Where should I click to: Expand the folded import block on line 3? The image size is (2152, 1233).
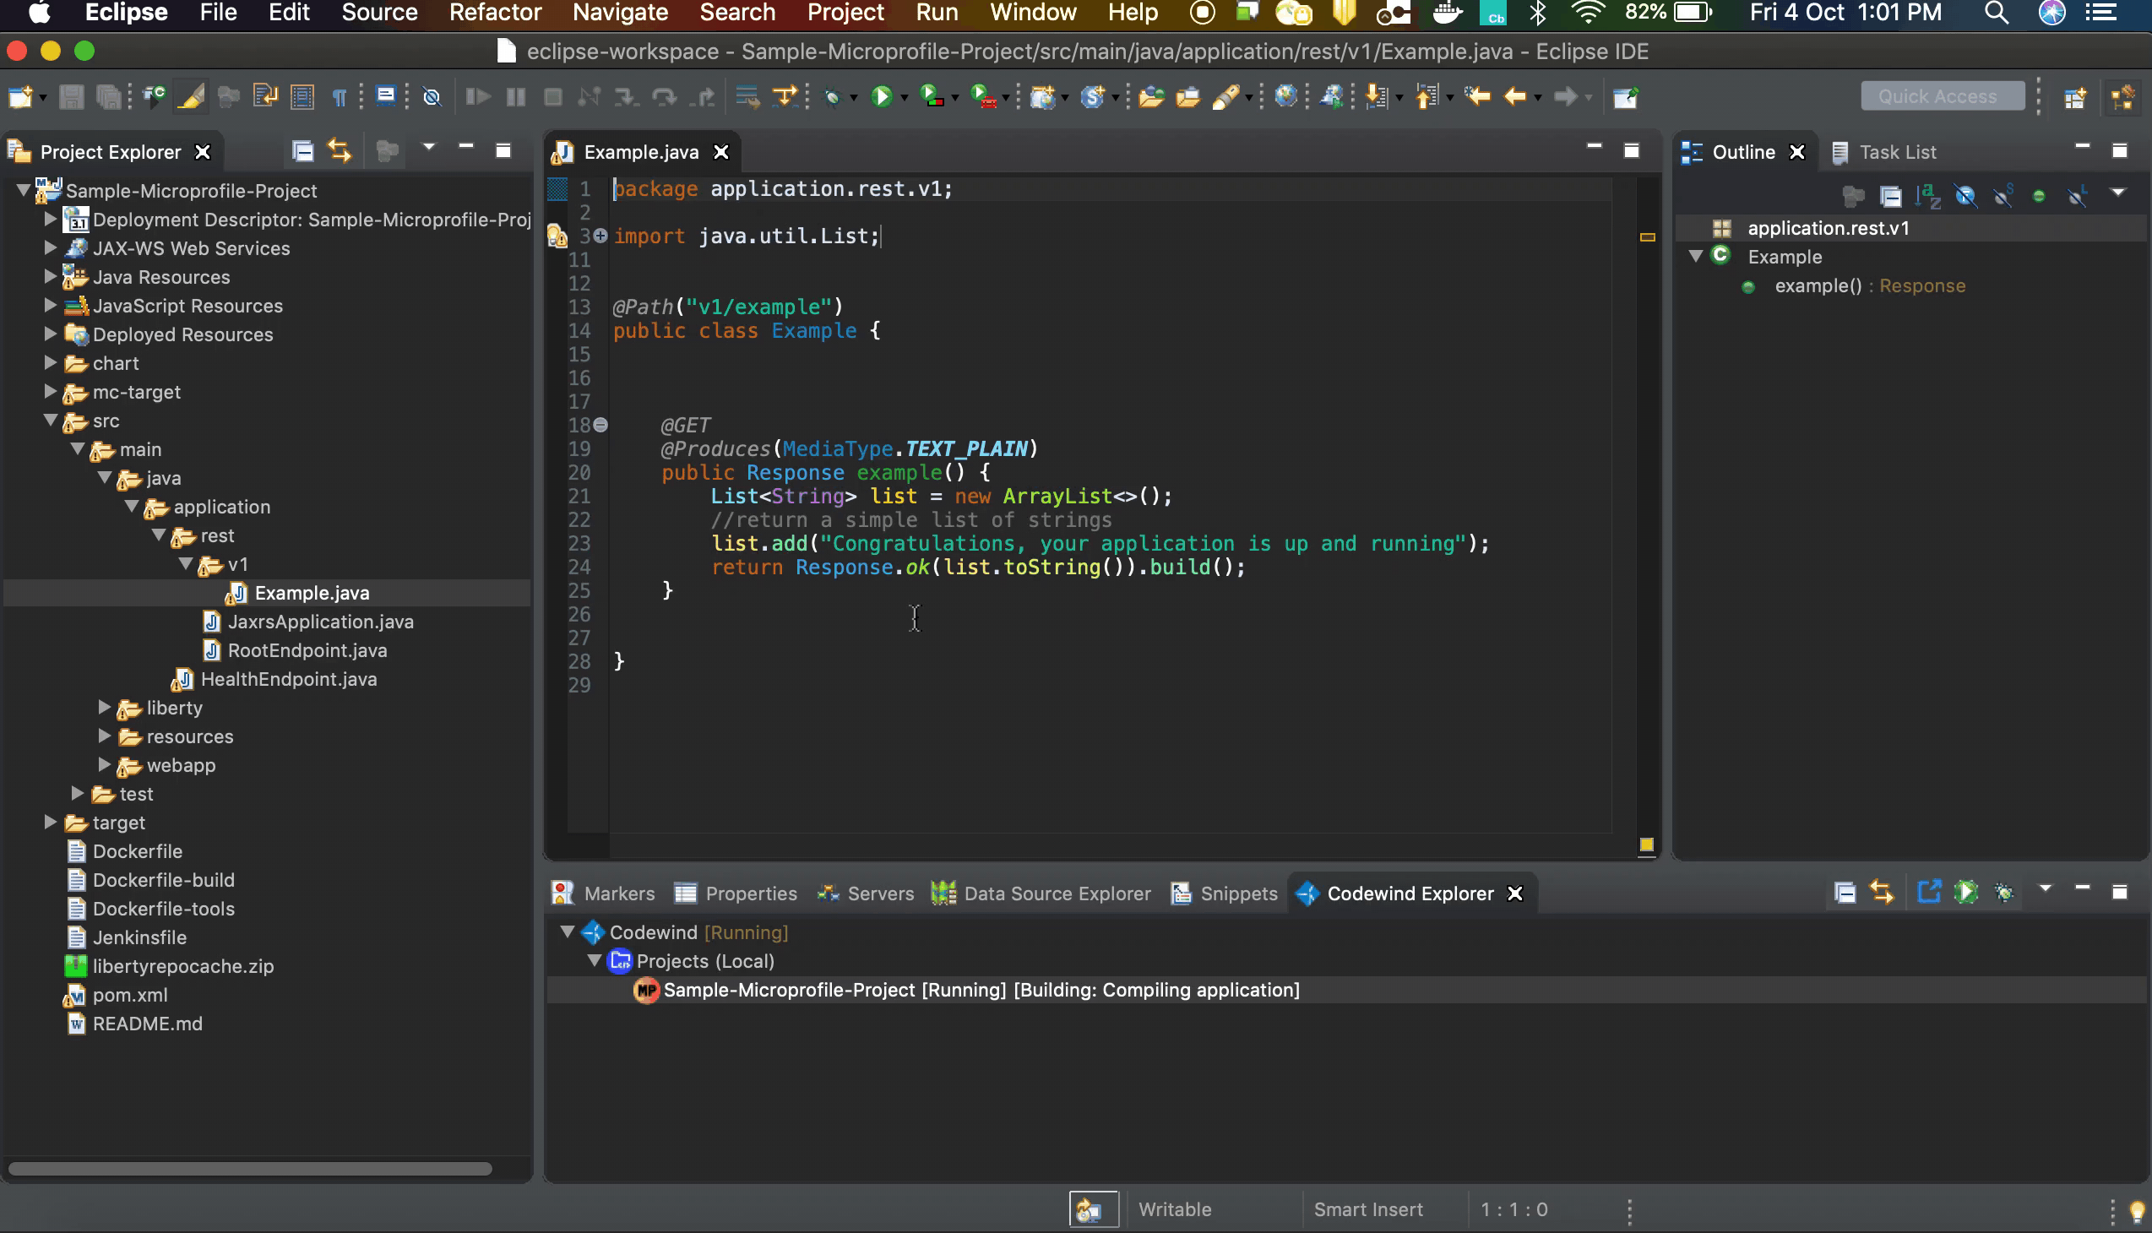click(x=600, y=236)
